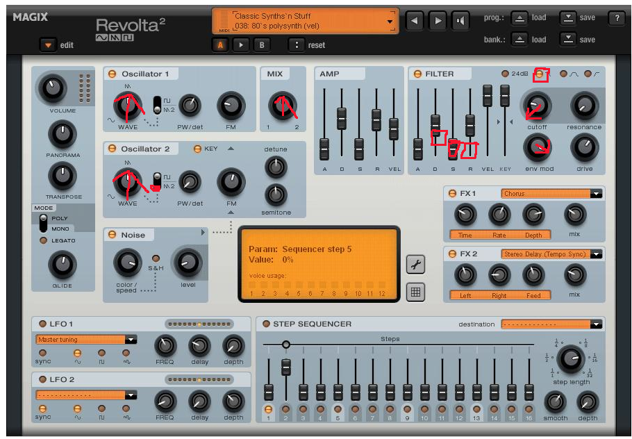The width and height of the screenshot is (632, 439).
Task: Open the LFO 1 Master tuning dropdown
Action: click(x=131, y=340)
